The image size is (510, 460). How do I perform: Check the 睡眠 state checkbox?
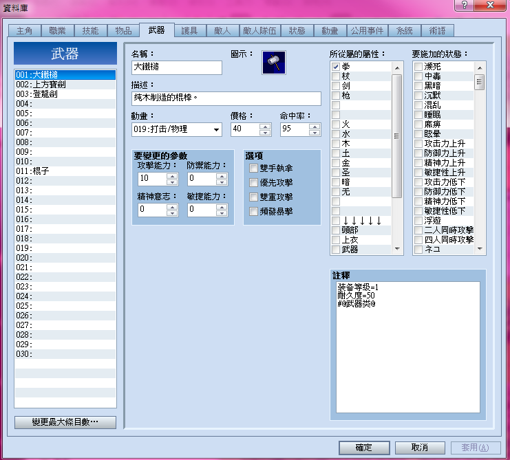tap(418, 115)
